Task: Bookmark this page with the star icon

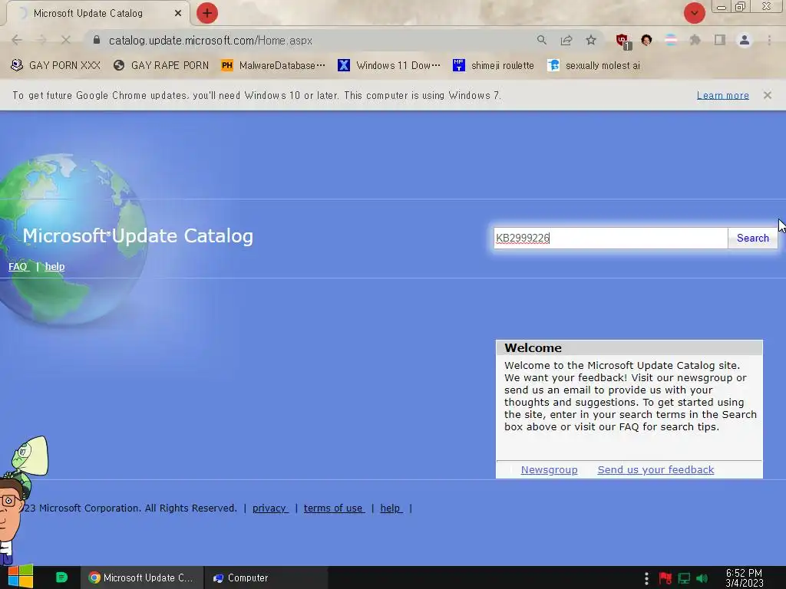Action: [x=591, y=40]
